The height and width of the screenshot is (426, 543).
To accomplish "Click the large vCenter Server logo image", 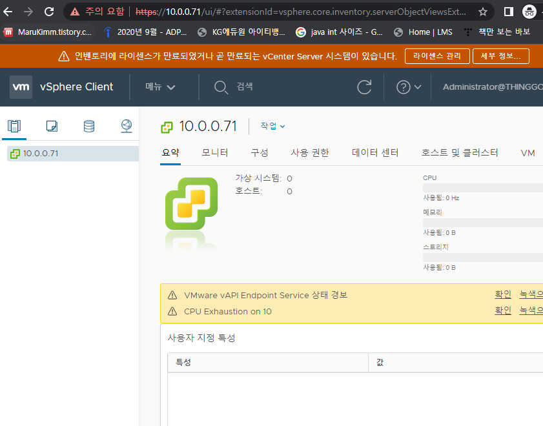I will (192, 203).
